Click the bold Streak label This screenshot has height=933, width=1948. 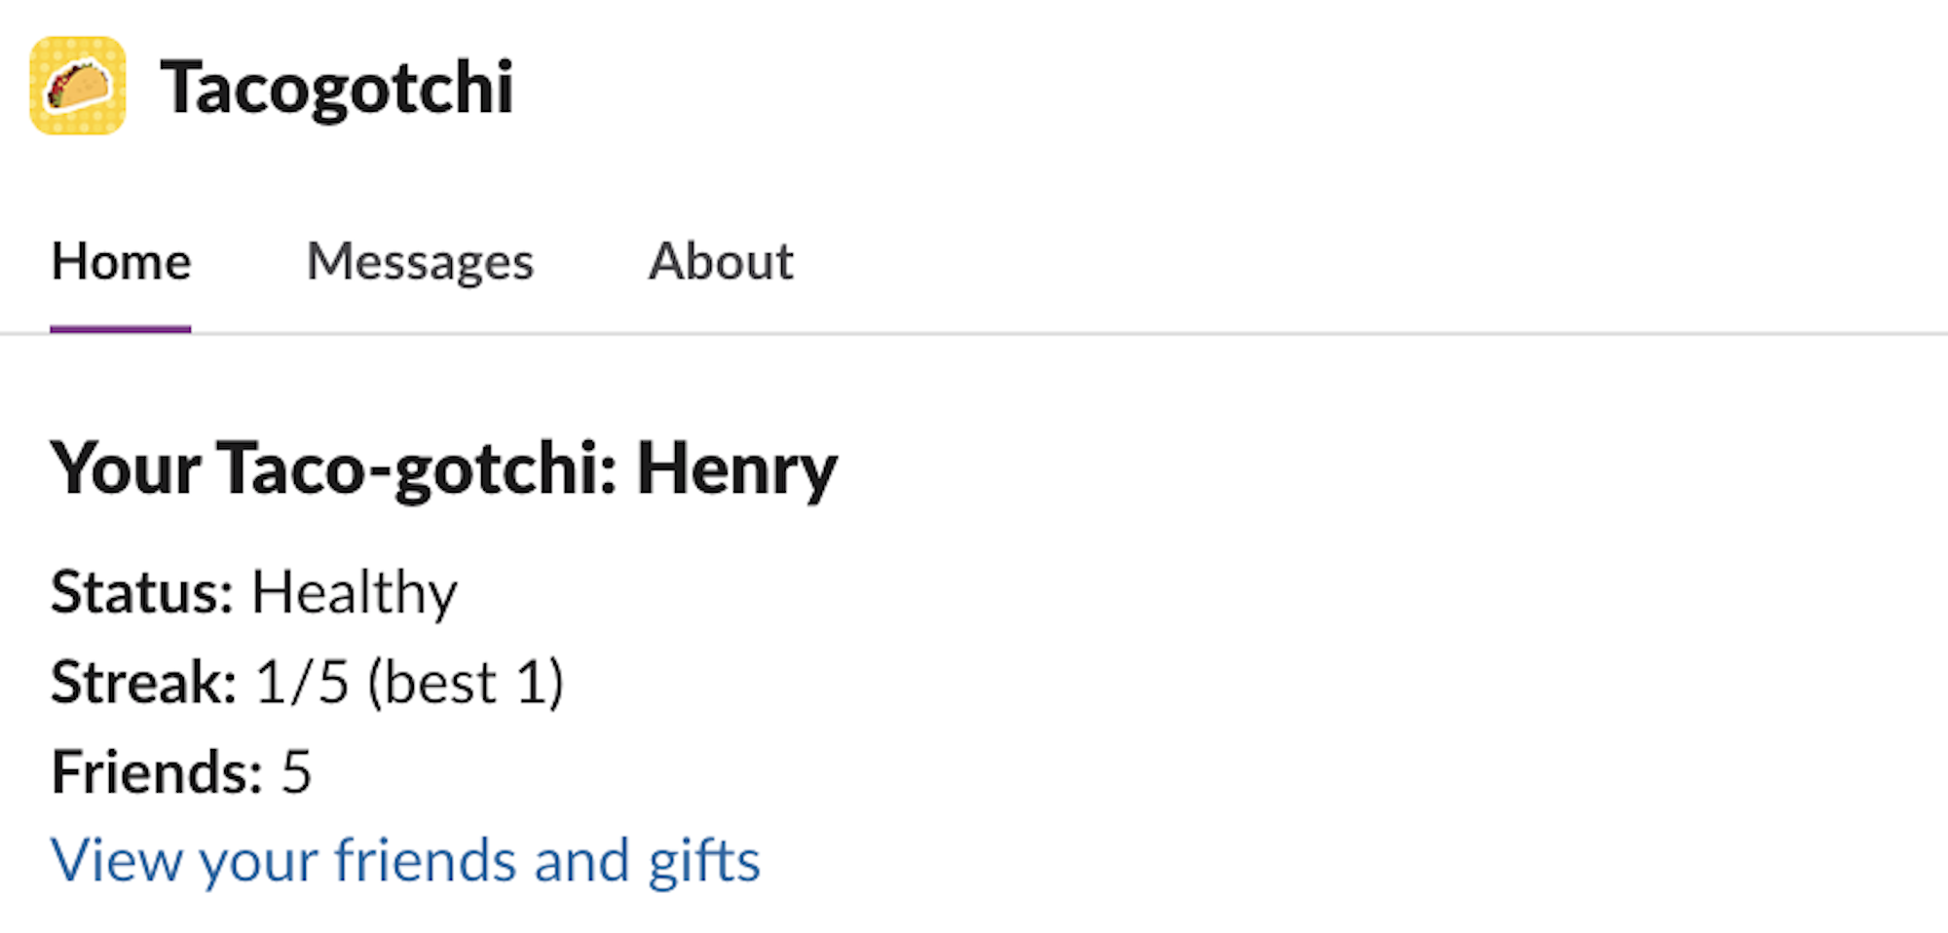click(x=144, y=682)
